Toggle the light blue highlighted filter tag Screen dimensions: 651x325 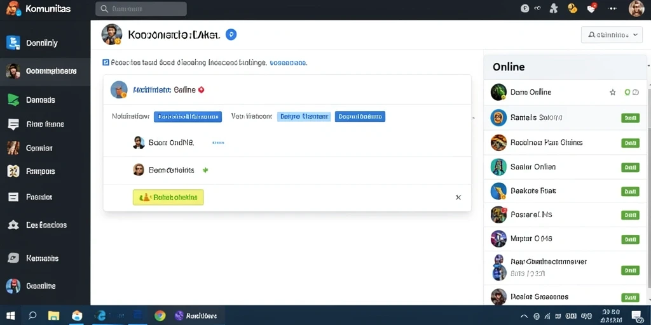pyautogui.click(x=304, y=117)
